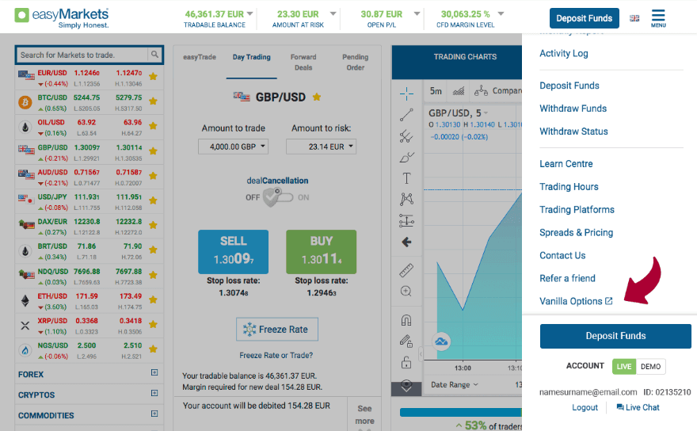The image size is (697, 431).
Task: Open Trading Hours menu item
Action: pos(569,187)
